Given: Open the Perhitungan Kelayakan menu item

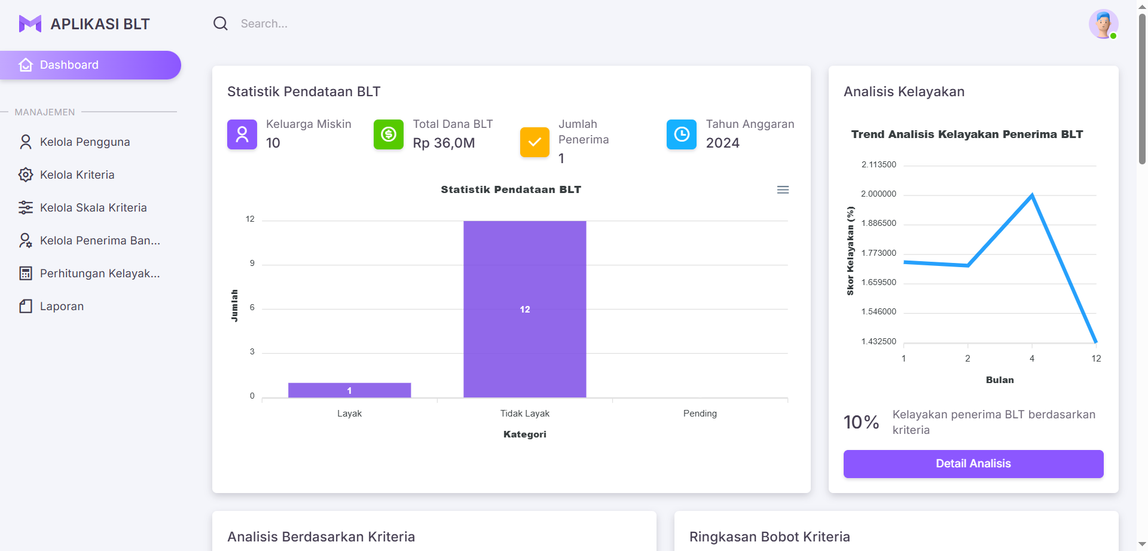Looking at the screenshot, I should (x=100, y=274).
